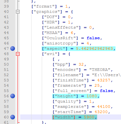The width and height of the screenshot is (121, 124).
Task: Click the ["filename"] key text
Action: tap(68, 75)
